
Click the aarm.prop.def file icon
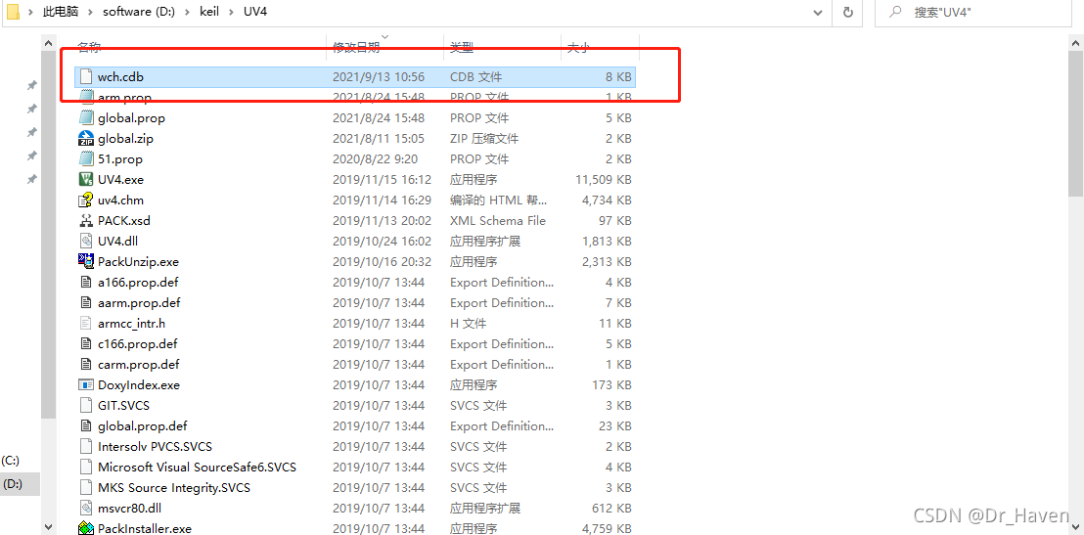pos(86,303)
